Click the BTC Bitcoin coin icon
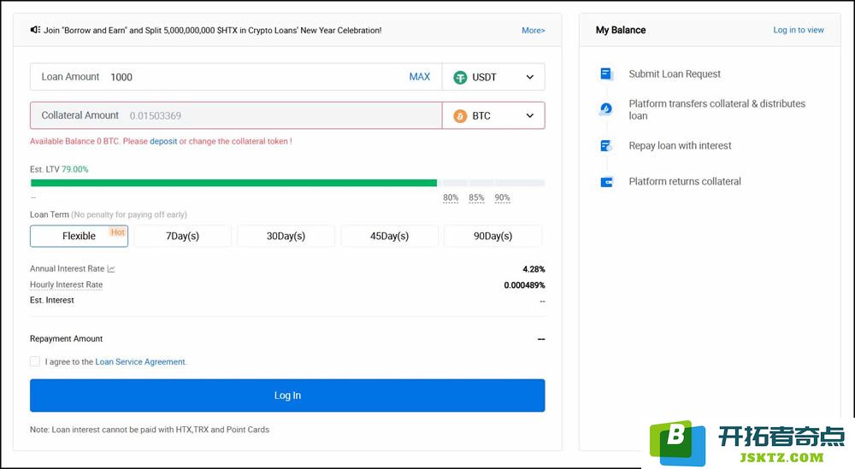 point(460,116)
